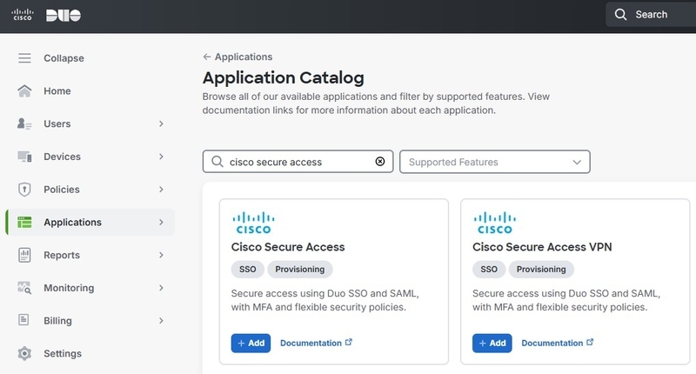Screen dimensions: 696x374
Task: Click the Duo logo in header
Action: (x=64, y=16)
